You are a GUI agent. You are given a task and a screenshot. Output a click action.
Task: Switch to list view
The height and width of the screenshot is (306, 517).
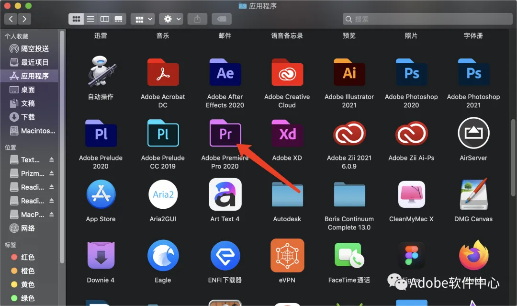click(x=90, y=19)
